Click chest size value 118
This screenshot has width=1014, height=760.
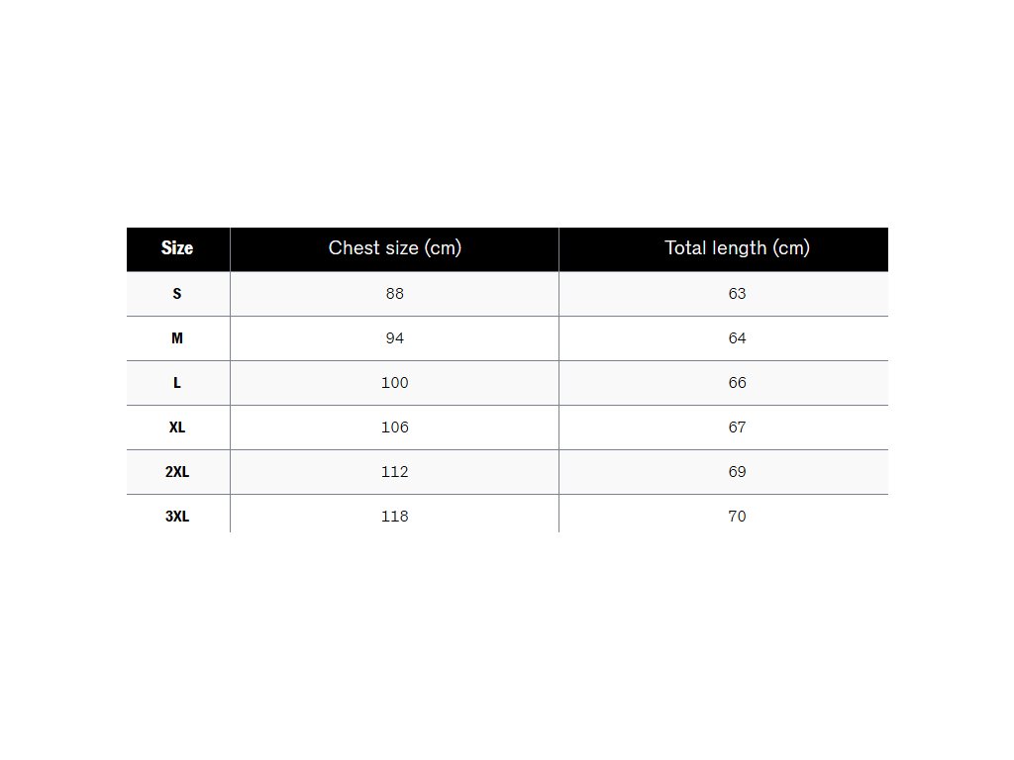pyautogui.click(x=394, y=517)
